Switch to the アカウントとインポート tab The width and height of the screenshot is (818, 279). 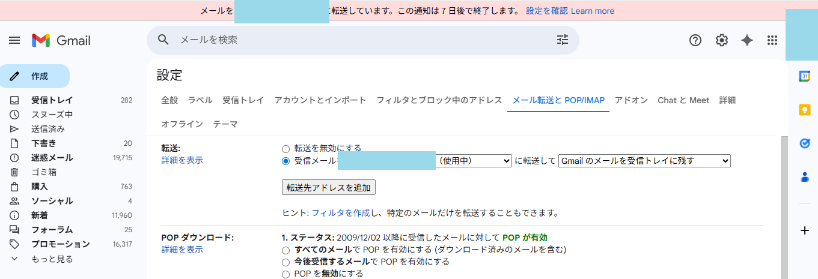pyautogui.click(x=320, y=100)
